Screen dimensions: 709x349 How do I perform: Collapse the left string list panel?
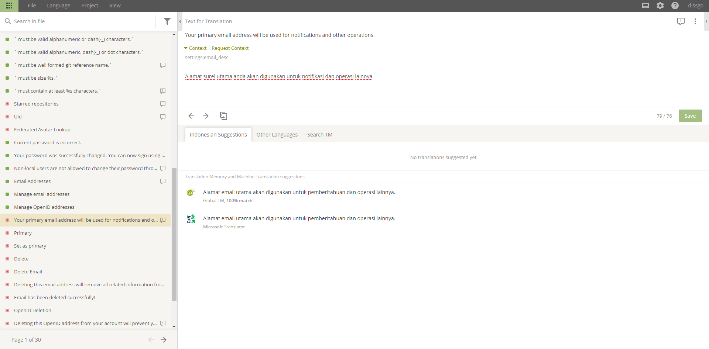tap(180, 21)
